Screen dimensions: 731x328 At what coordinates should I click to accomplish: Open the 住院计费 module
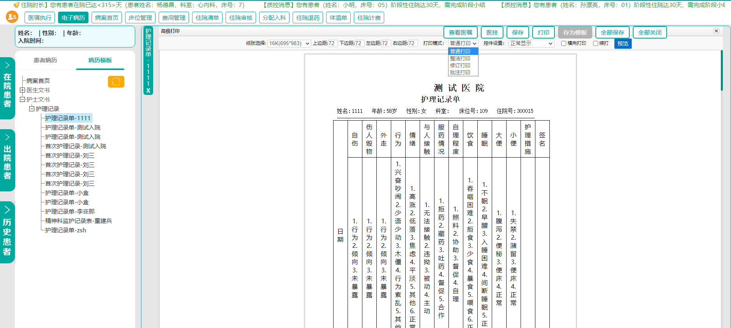[369, 18]
